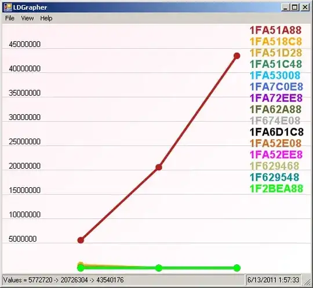The width and height of the screenshot is (313, 288).
Task: Select legend entry 1FA62A88
Action: coord(275,109)
